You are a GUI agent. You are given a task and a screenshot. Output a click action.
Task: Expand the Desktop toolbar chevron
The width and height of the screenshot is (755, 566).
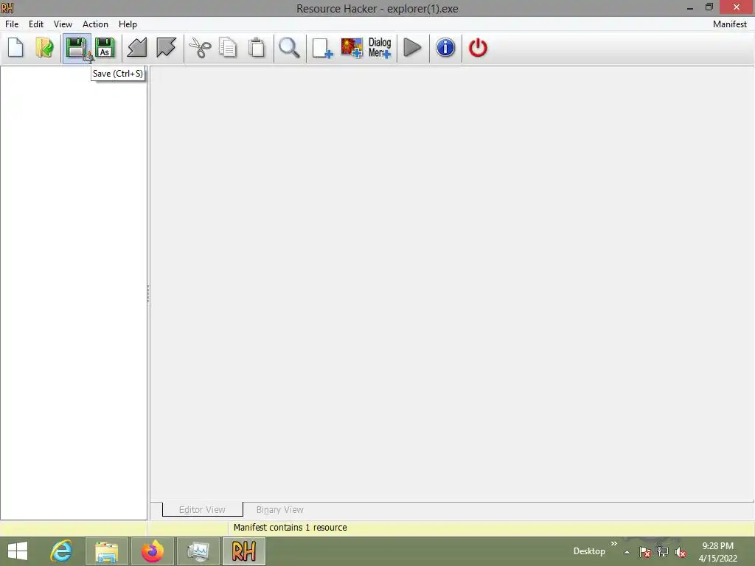[614, 544]
